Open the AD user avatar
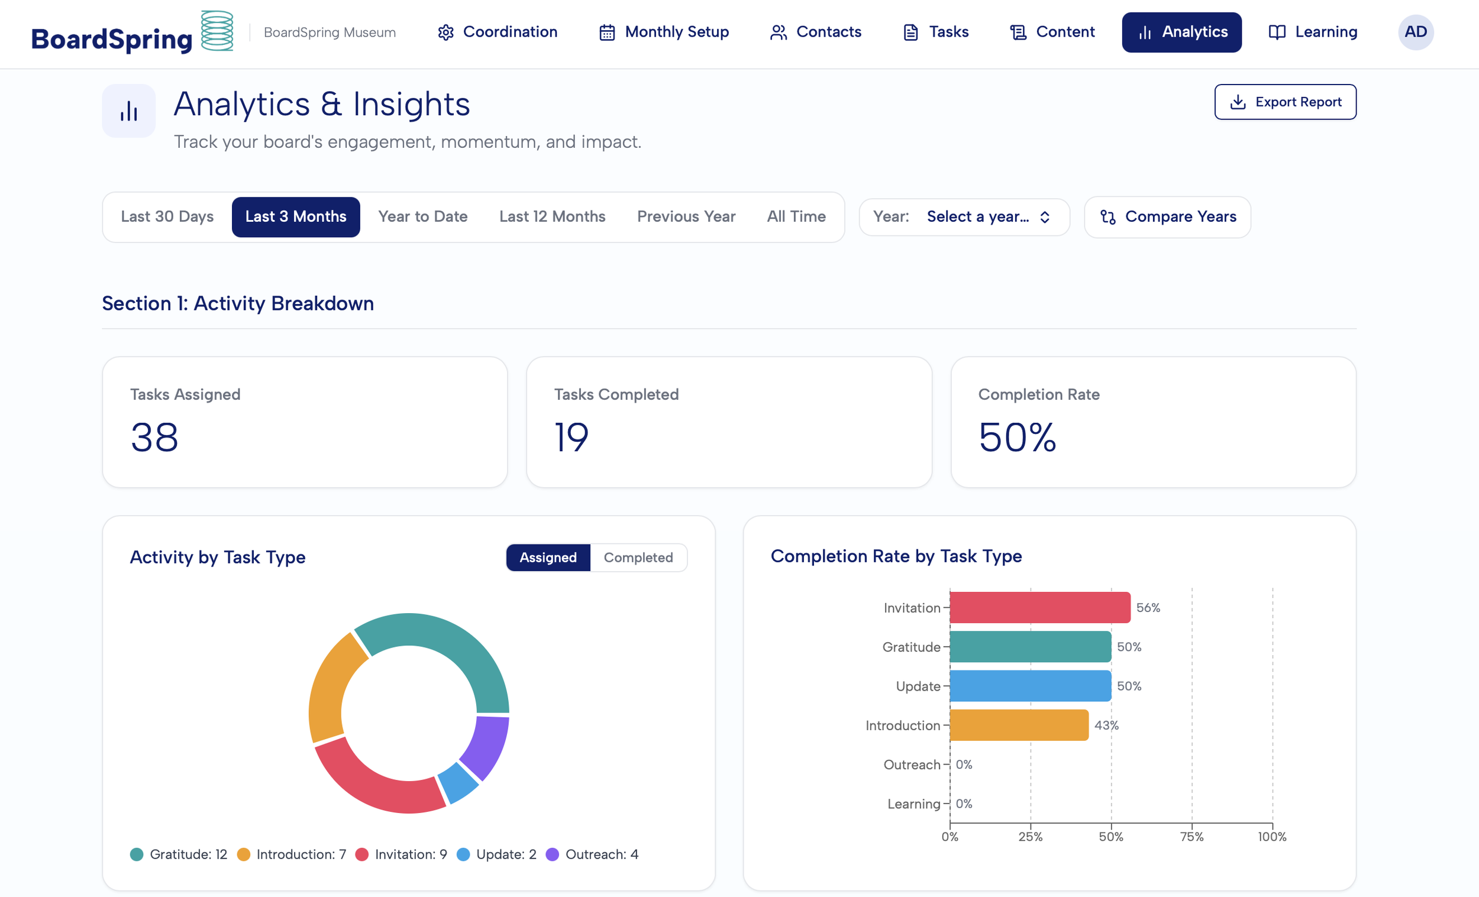Viewport: 1479px width, 897px height. point(1415,32)
